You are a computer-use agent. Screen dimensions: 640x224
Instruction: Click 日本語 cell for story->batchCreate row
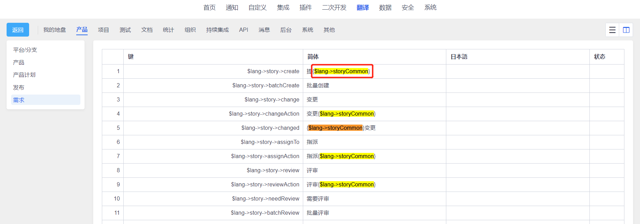point(517,86)
